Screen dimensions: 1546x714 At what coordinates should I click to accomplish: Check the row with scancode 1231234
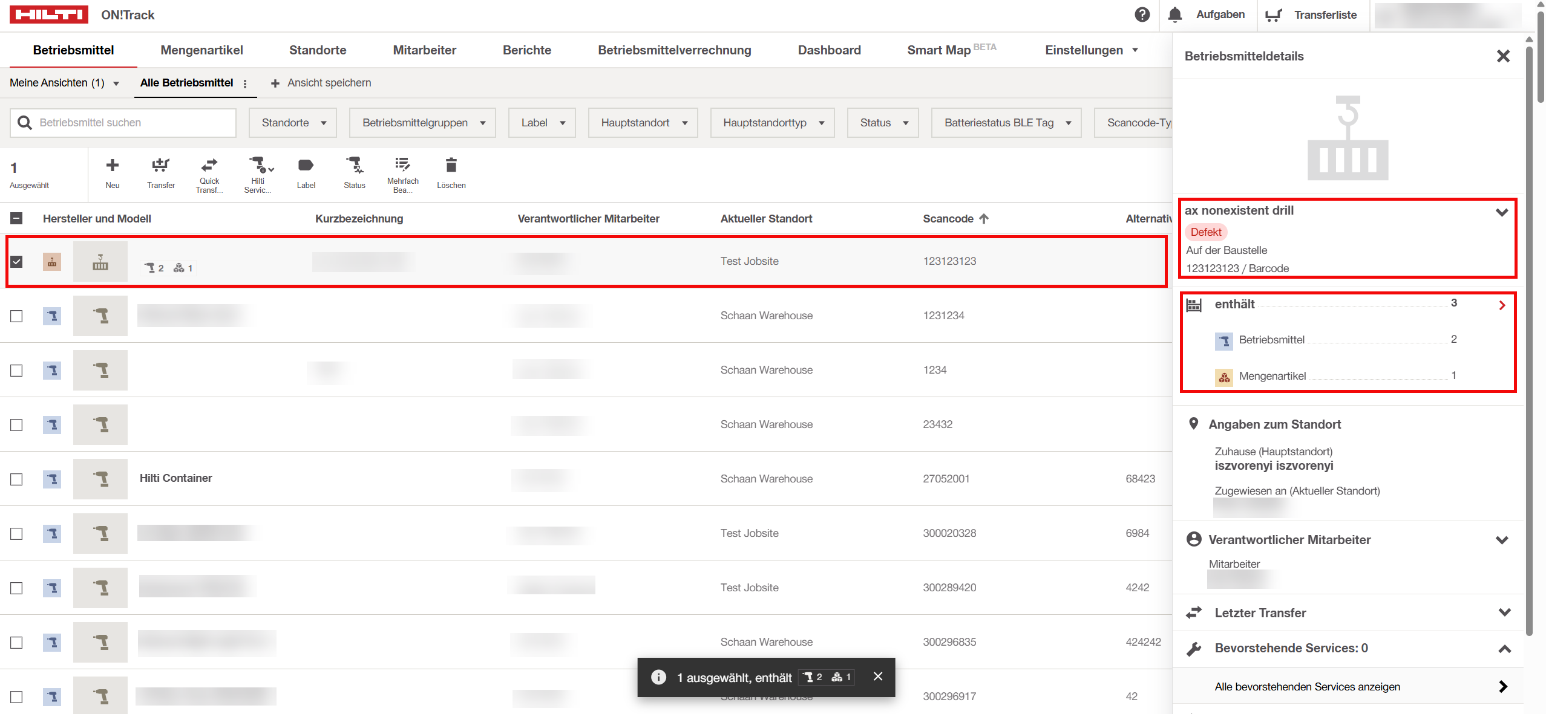pos(16,316)
